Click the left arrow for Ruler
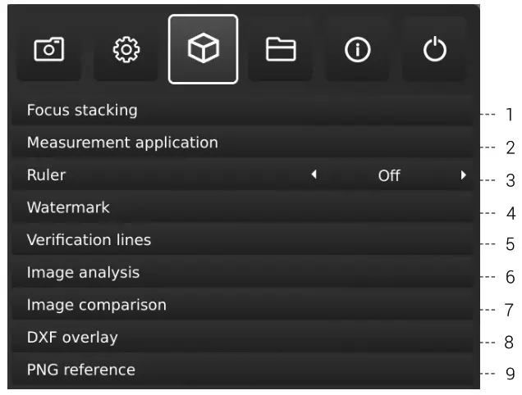 point(314,175)
